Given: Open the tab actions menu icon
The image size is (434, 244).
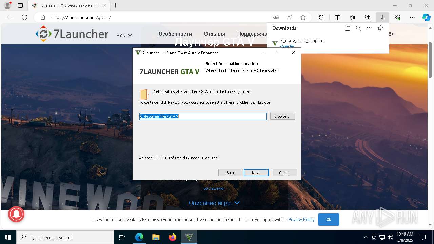Looking at the screenshot, I should point(20,5).
